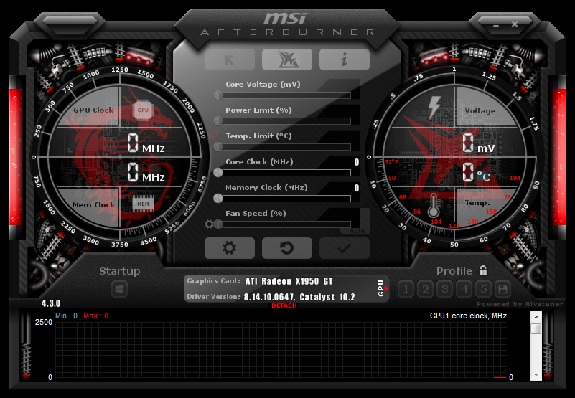The width and height of the screenshot is (575, 398).
Task: Click the 'Powered by Rivatuner' text
Action: (x=520, y=304)
